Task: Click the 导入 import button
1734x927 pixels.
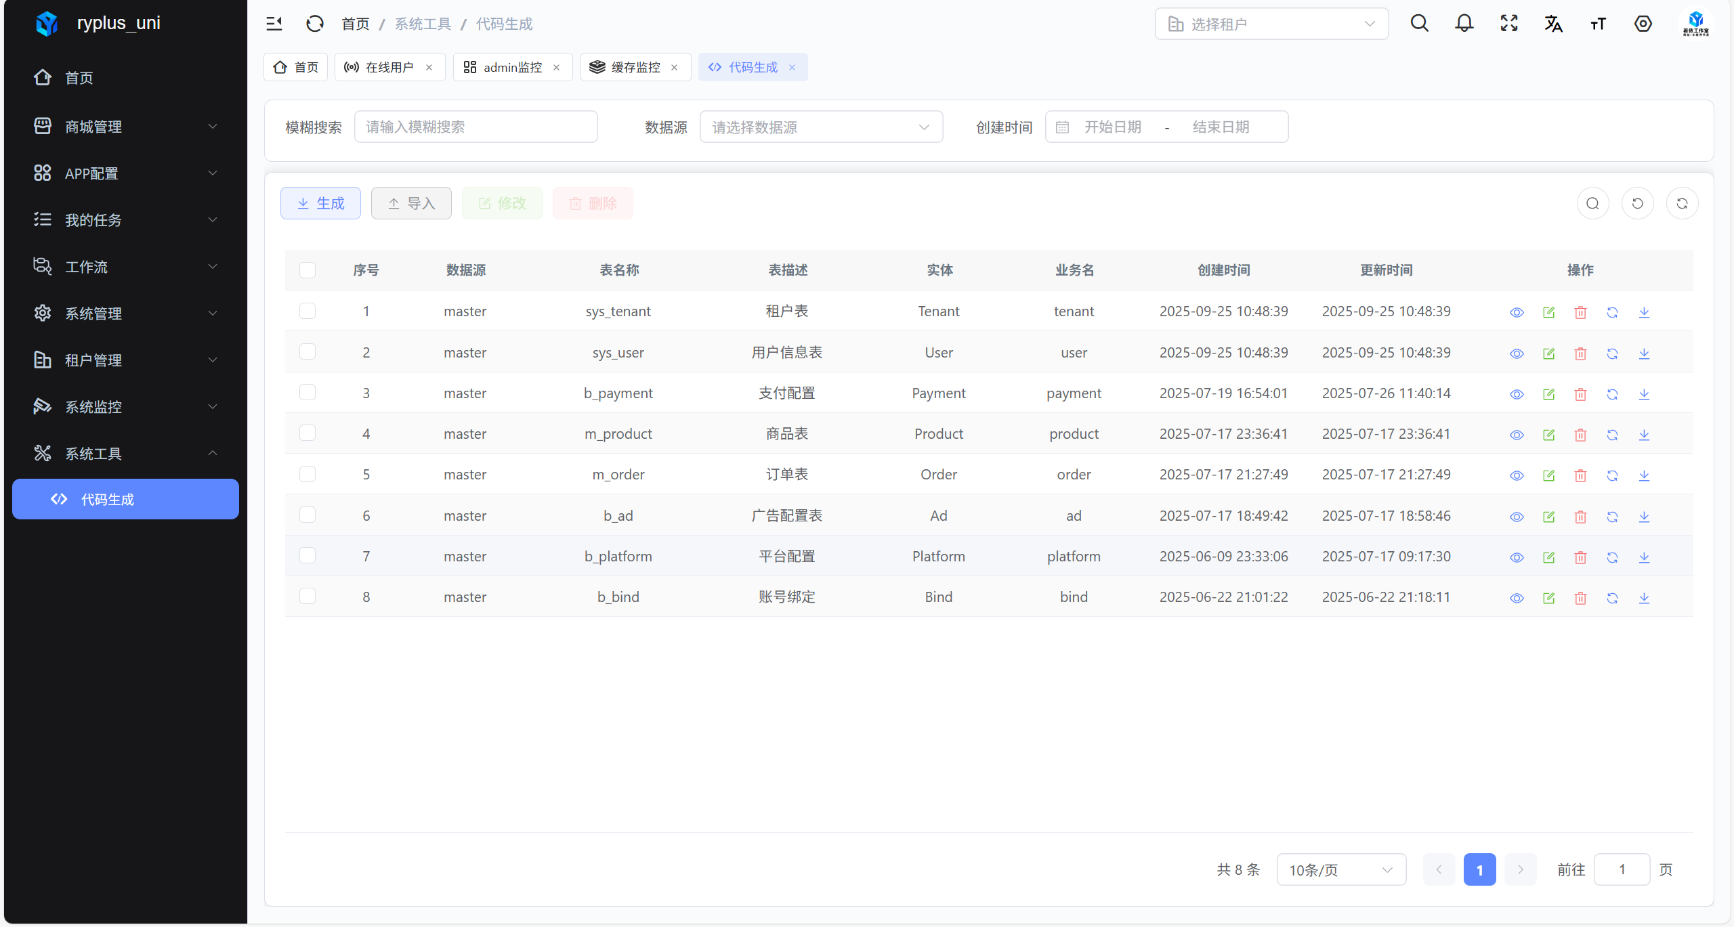Action: click(411, 203)
